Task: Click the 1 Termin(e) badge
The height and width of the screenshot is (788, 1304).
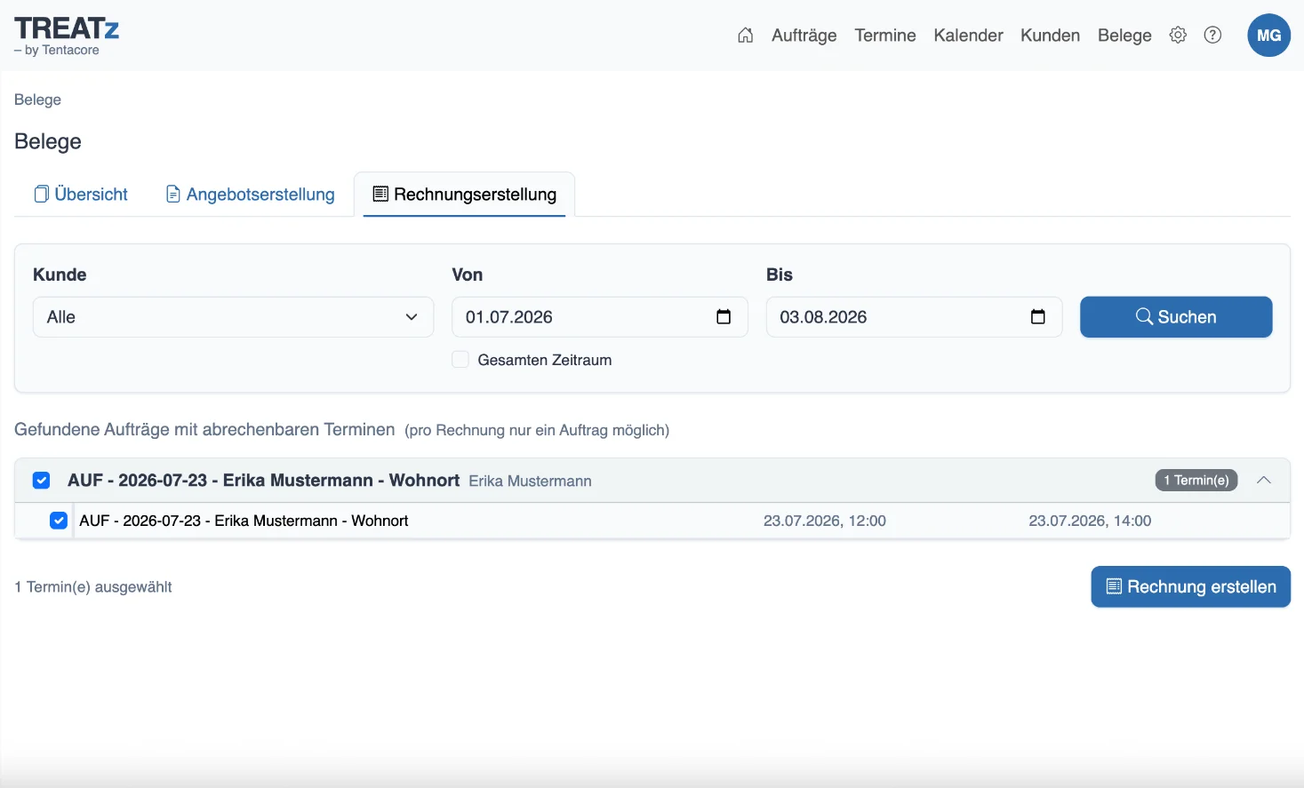Action: click(1196, 481)
